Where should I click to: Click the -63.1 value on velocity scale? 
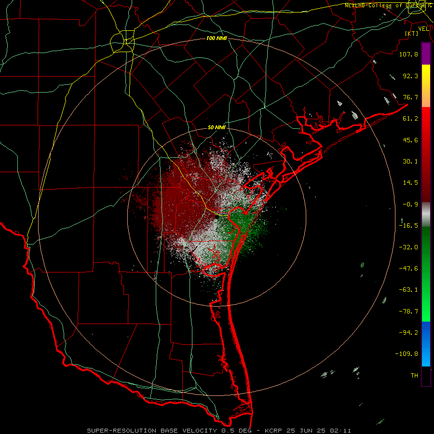click(408, 290)
